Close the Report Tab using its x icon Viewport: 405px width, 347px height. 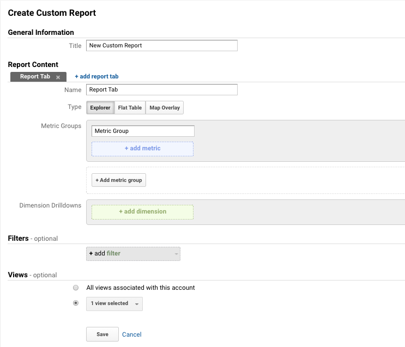58,77
